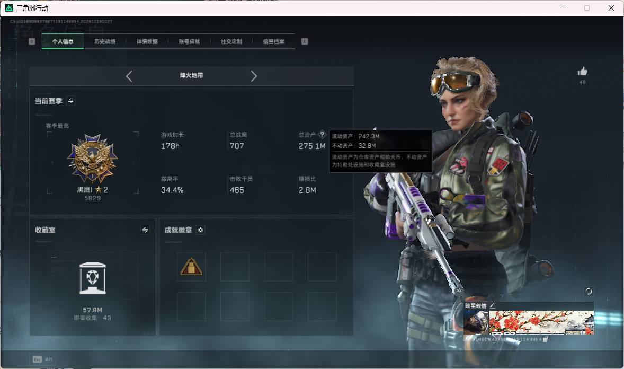Open the 详细数据 tab

(147, 41)
